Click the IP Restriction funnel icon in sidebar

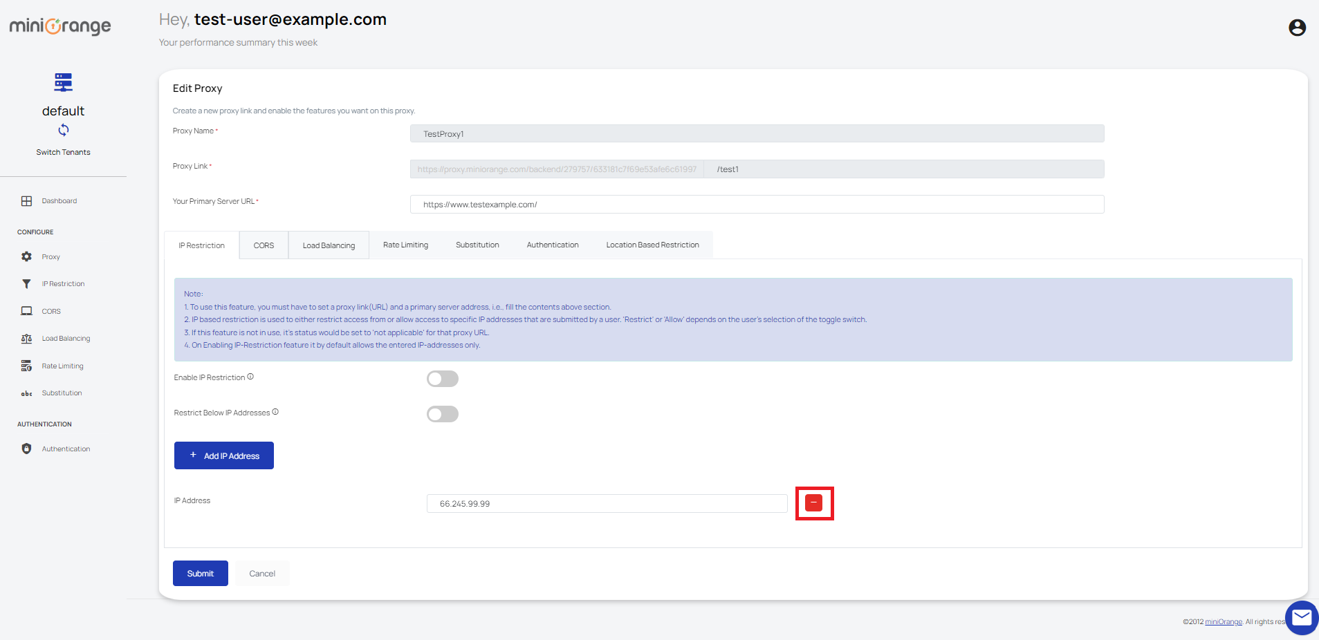tap(26, 284)
